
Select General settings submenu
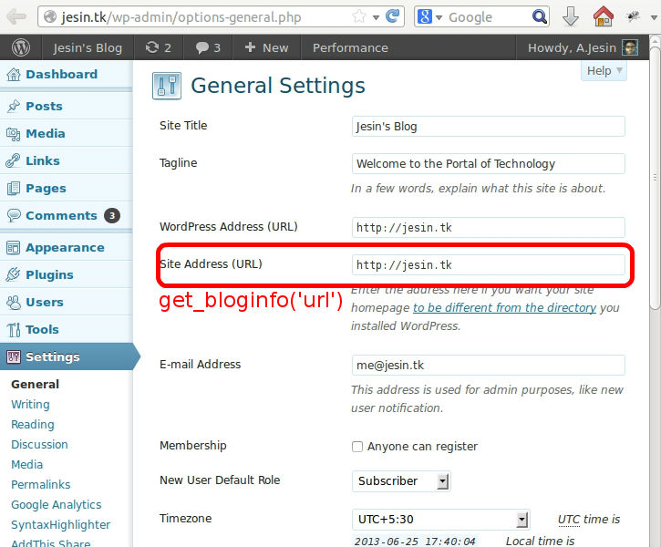click(x=35, y=385)
